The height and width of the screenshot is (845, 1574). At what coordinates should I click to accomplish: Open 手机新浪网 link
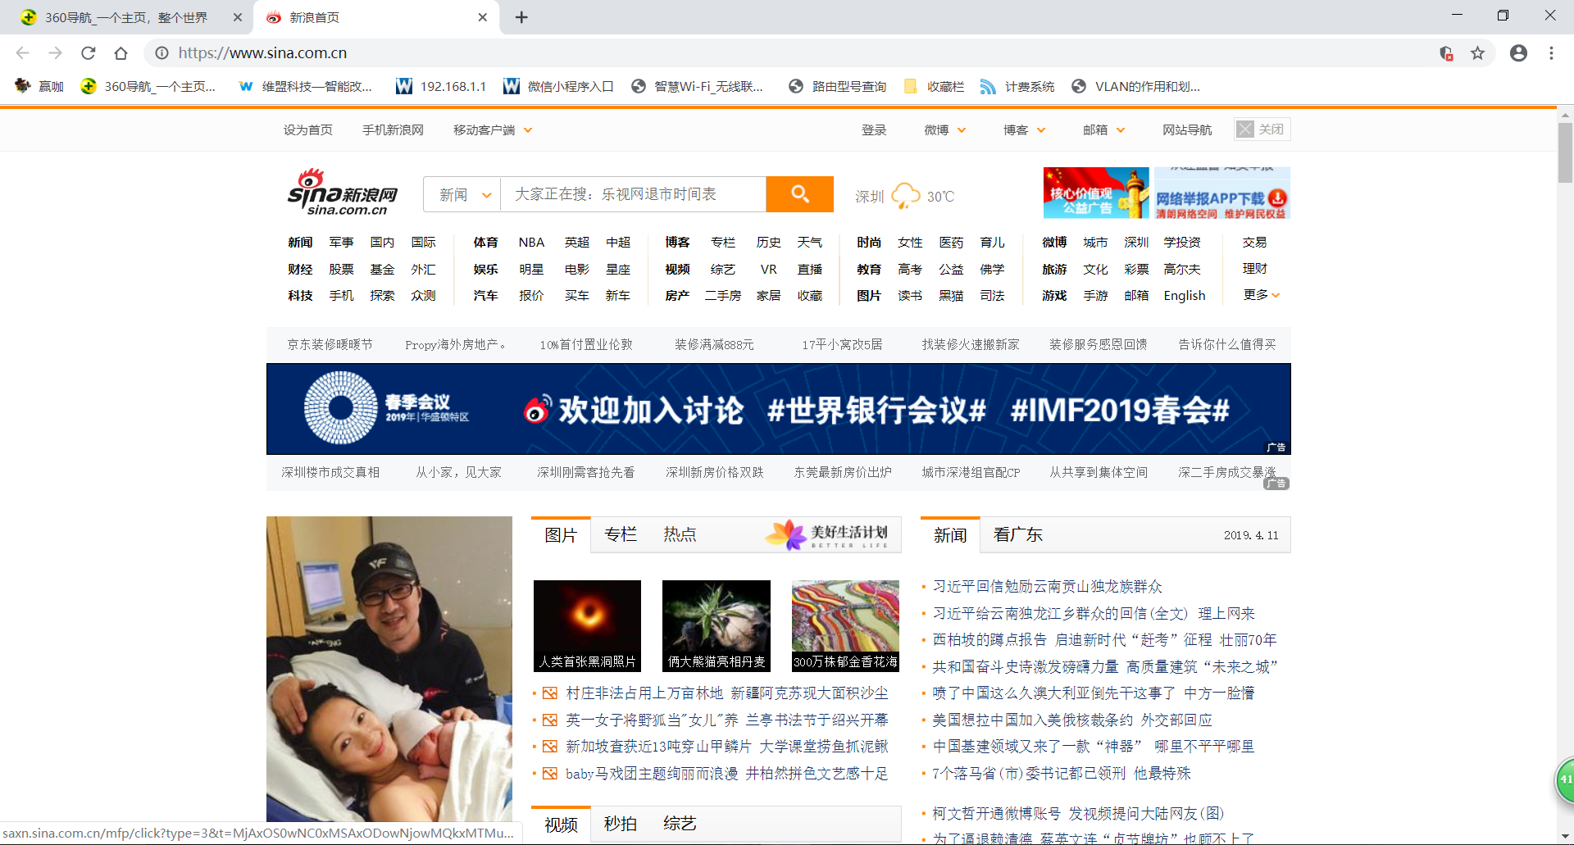pyautogui.click(x=393, y=129)
